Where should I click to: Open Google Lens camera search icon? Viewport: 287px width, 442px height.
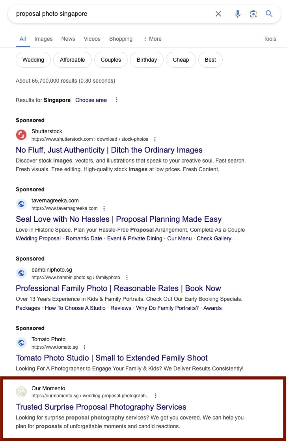(x=253, y=14)
